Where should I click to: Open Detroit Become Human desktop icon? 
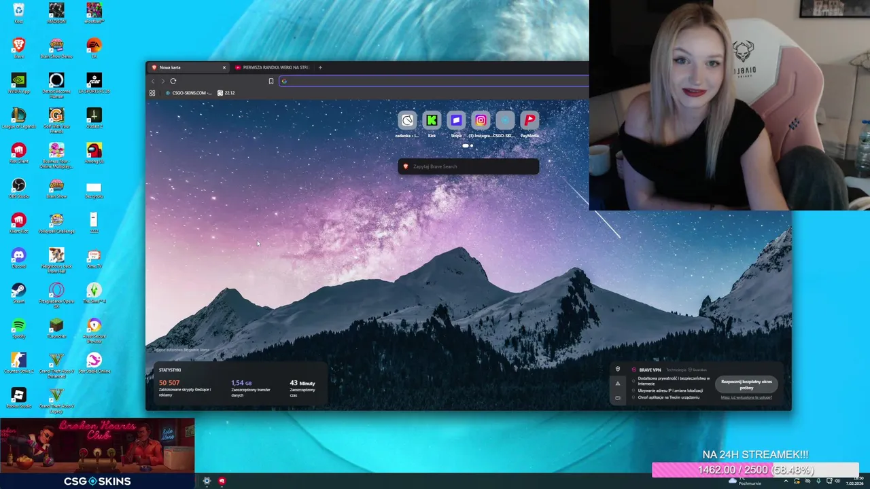[x=56, y=84]
